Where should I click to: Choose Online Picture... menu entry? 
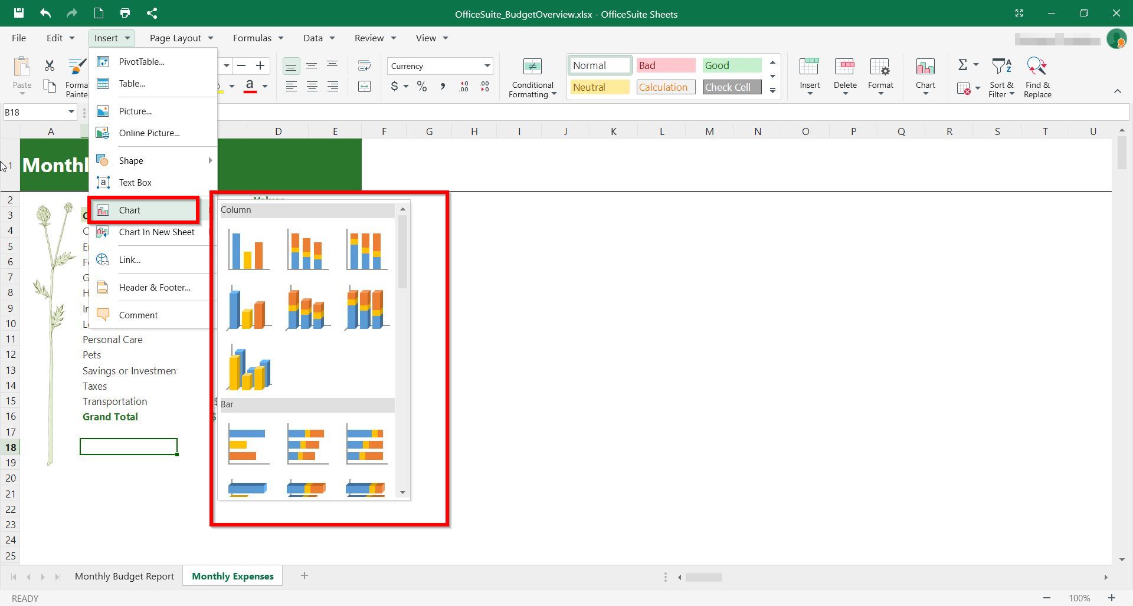pyautogui.click(x=153, y=133)
